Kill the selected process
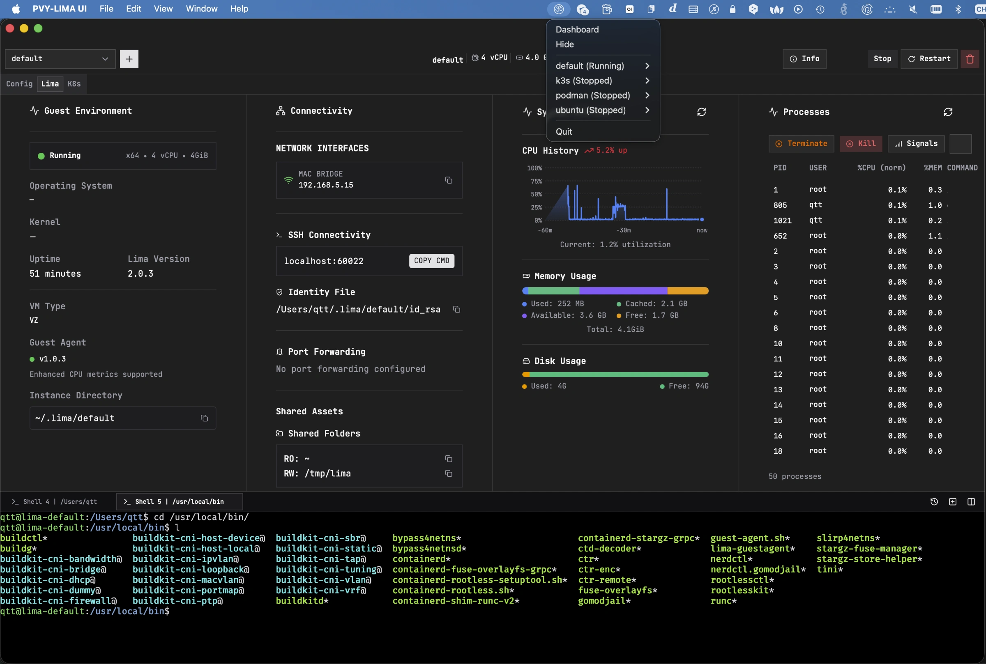986x664 pixels. coord(861,144)
